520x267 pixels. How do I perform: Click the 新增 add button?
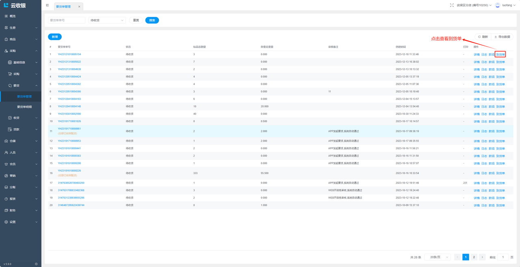coord(55,37)
